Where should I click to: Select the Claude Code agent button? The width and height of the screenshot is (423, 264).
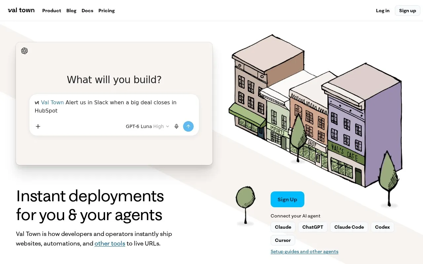click(x=349, y=227)
